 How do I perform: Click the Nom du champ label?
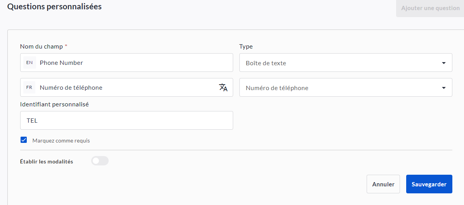coord(41,46)
